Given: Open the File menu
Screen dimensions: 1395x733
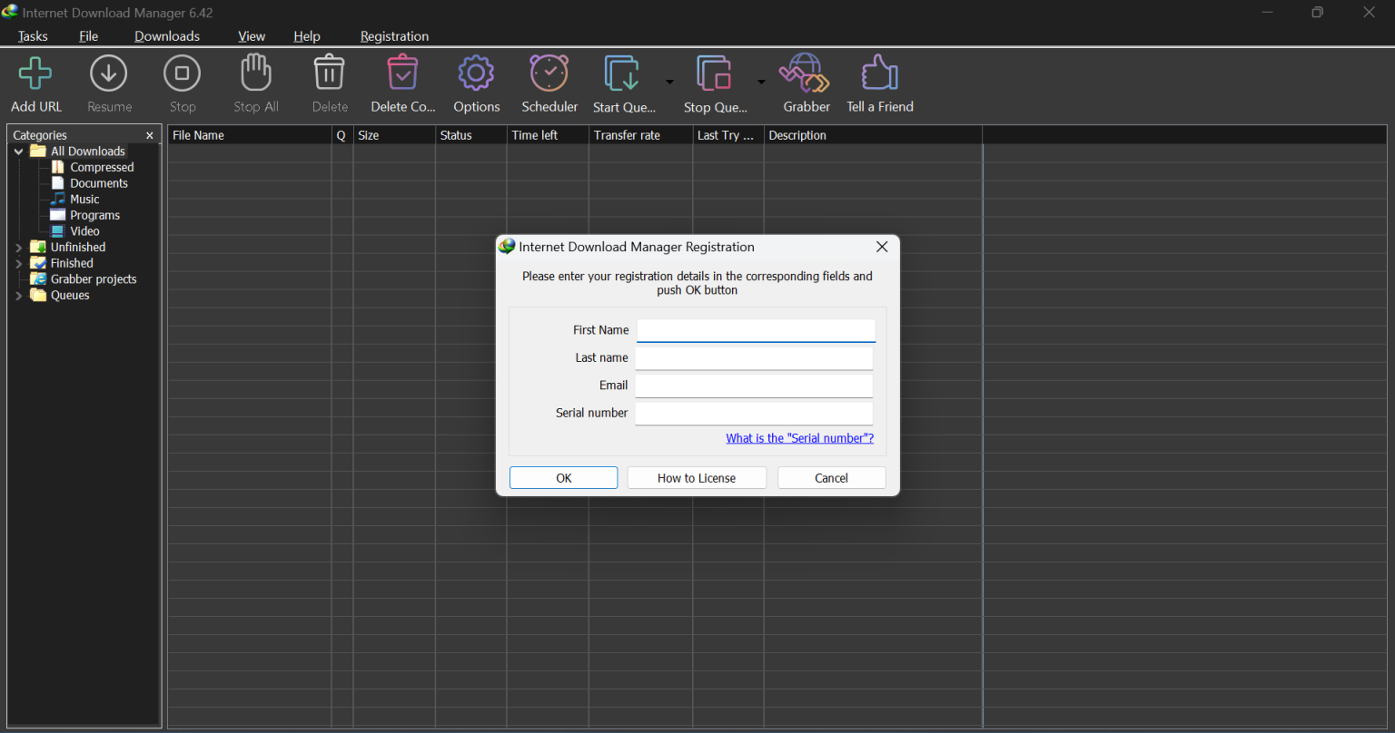Looking at the screenshot, I should [x=88, y=36].
